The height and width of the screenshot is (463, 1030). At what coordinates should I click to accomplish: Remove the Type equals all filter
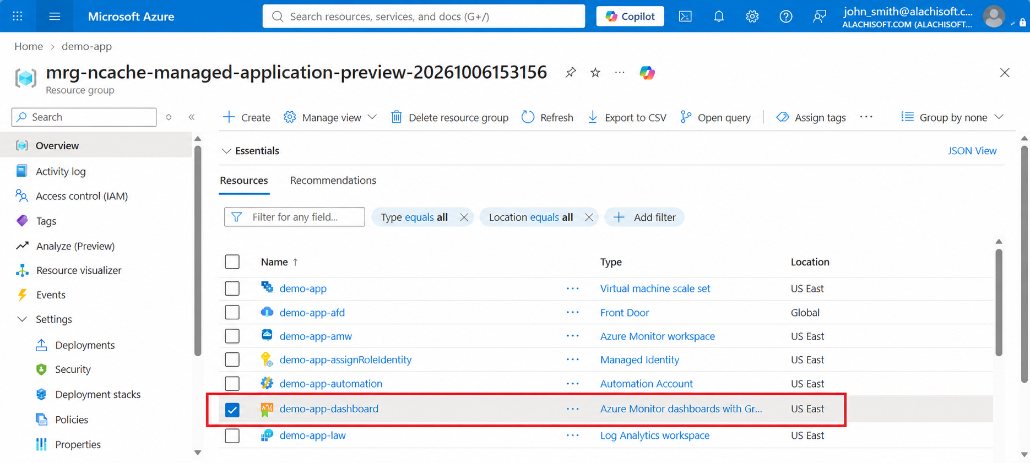[x=464, y=217]
